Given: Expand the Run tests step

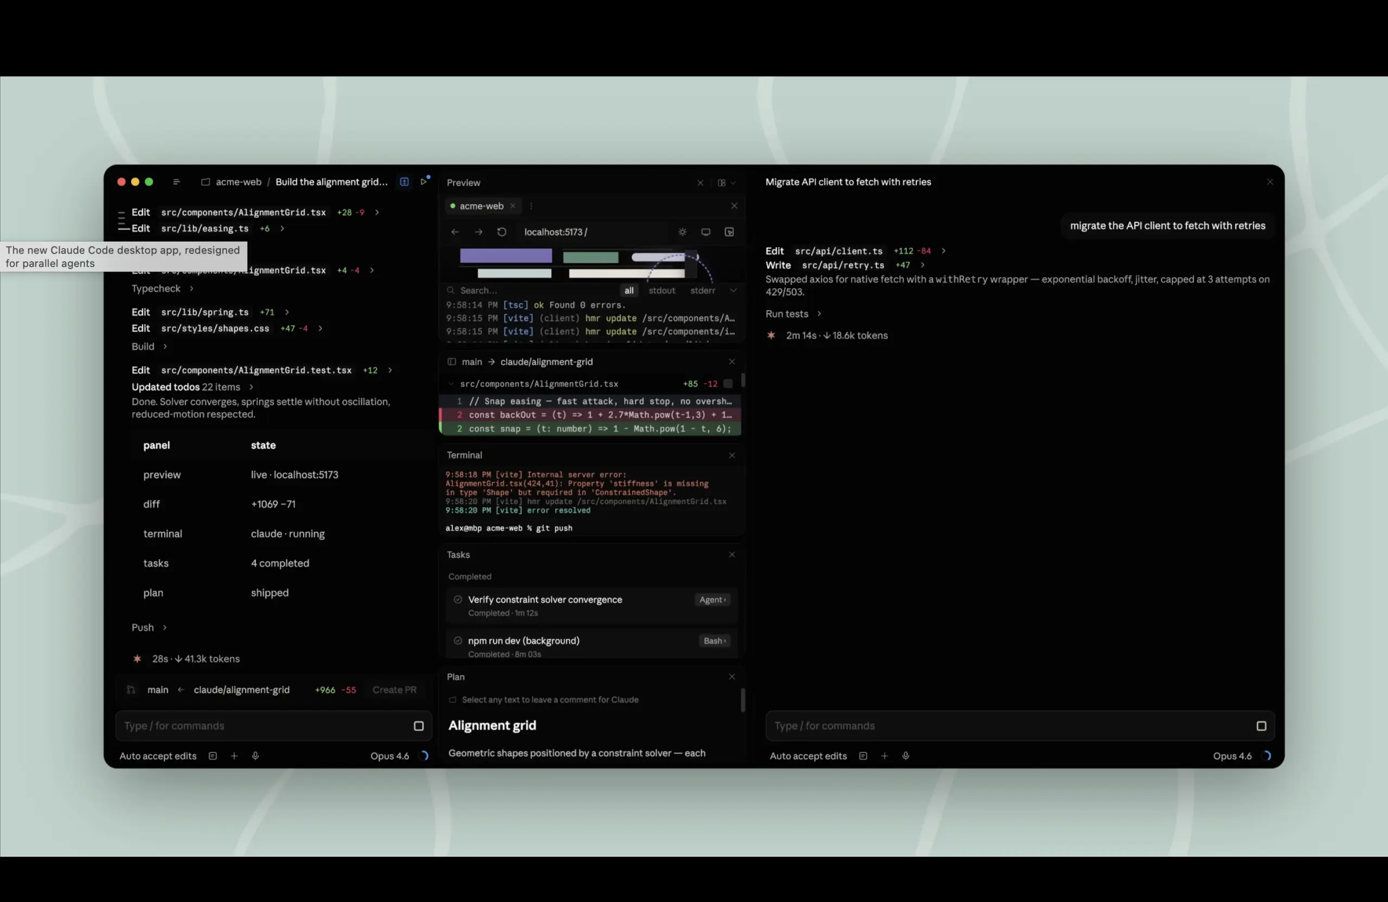Looking at the screenshot, I should pos(787,314).
